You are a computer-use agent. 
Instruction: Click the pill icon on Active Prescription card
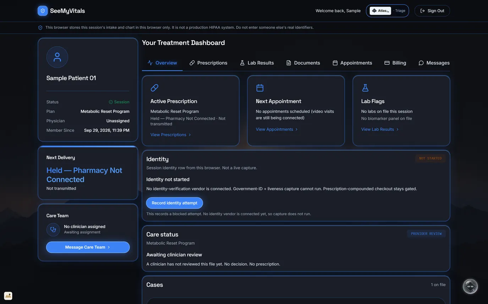[154, 88]
